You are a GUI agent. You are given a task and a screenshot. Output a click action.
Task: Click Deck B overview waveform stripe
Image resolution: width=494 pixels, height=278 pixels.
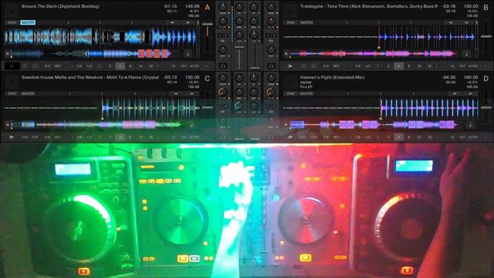pos(374,54)
